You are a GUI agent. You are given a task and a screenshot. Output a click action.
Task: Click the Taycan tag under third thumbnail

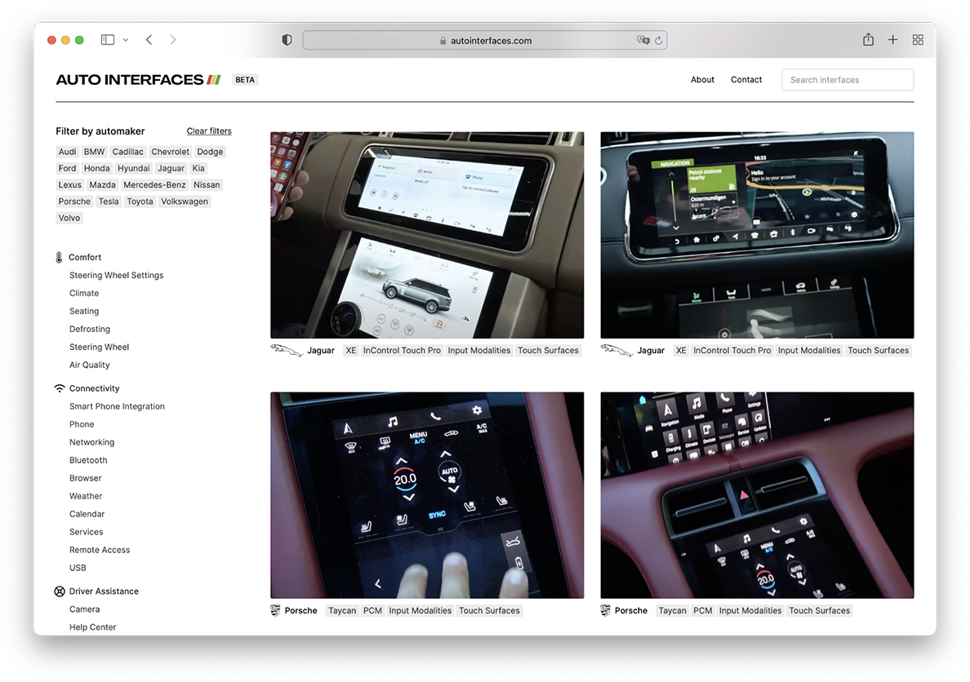pos(342,611)
